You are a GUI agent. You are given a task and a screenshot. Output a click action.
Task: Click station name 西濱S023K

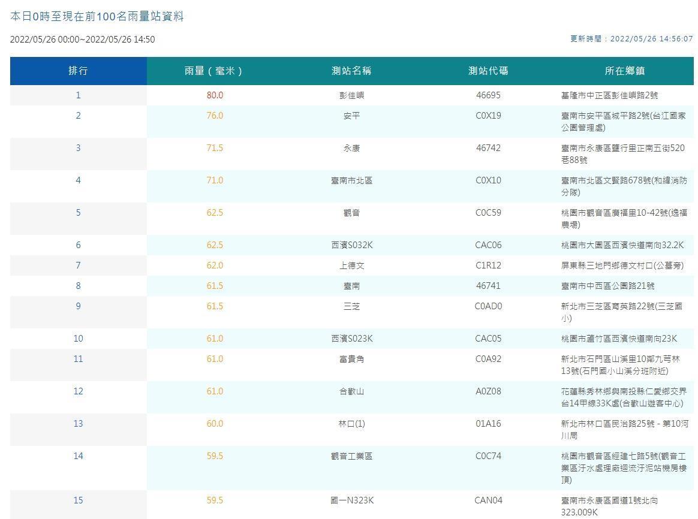click(352, 339)
